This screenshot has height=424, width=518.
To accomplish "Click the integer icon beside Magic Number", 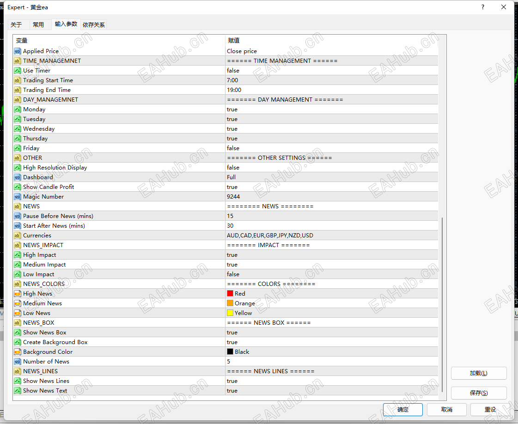I will tap(18, 197).
